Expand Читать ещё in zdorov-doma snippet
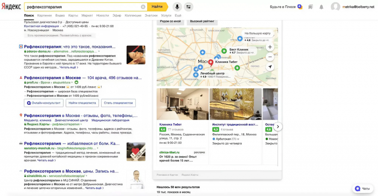 69,68
